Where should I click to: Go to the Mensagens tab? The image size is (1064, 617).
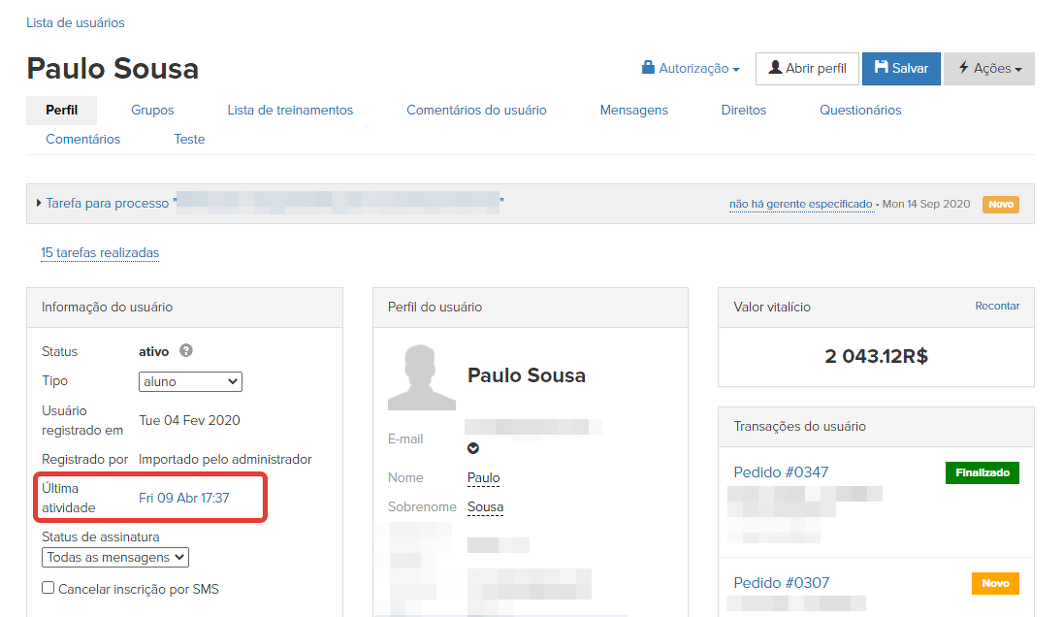tap(633, 110)
